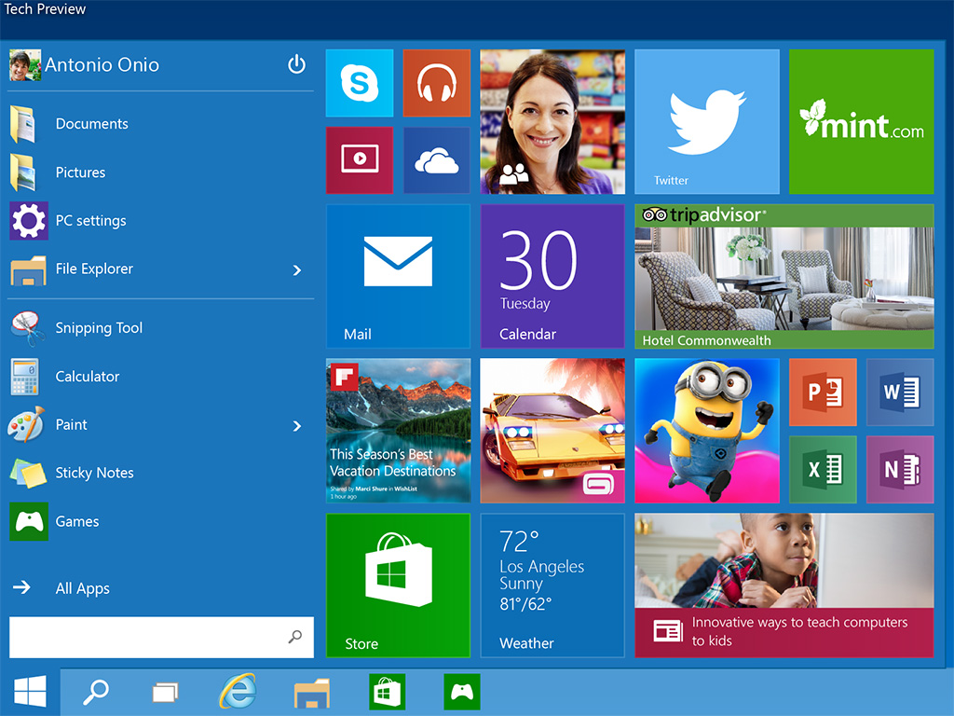Expand the File Explorer submenu arrow
The image size is (954, 716).
coord(297,269)
